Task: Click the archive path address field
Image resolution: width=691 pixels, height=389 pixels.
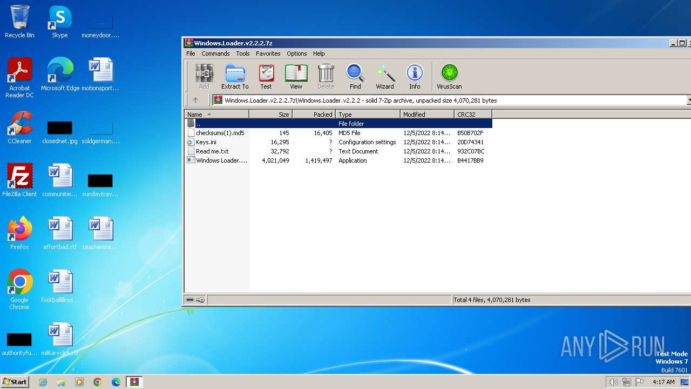Action: (x=449, y=100)
